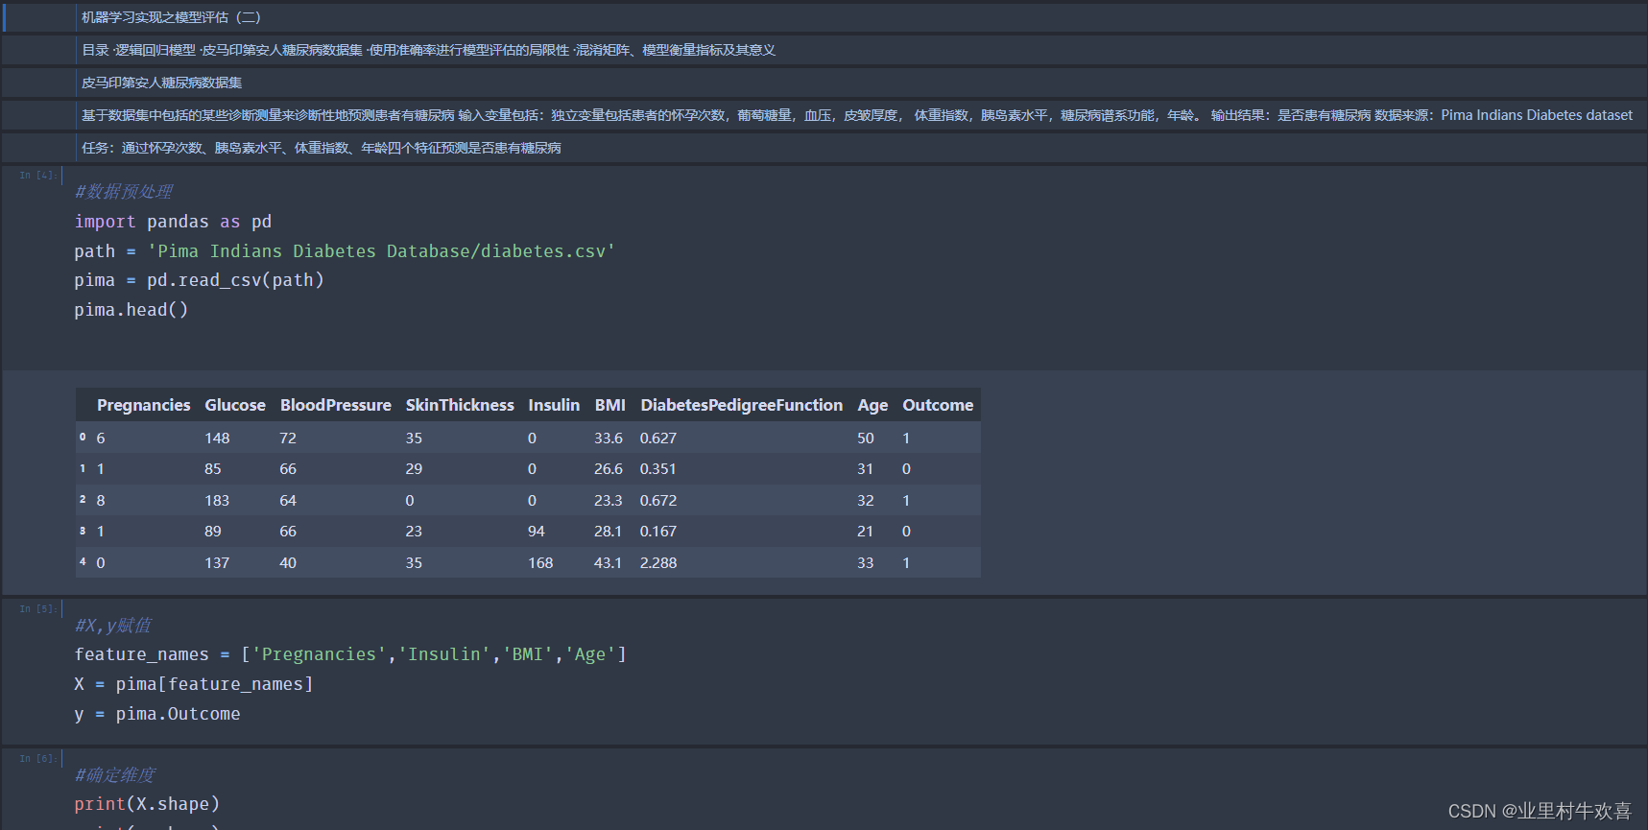Screen dimensions: 1648x830
Task: Click the 任务 description markdown cell
Action: point(321,148)
